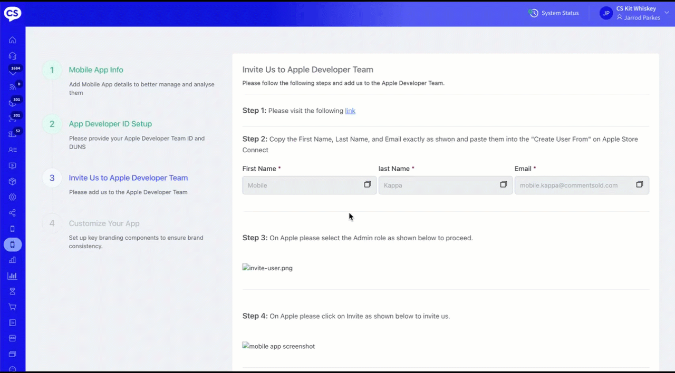The image size is (675, 373).
Task: Go to step 2 App Developer ID Setup
Action: tap(110, 124)
